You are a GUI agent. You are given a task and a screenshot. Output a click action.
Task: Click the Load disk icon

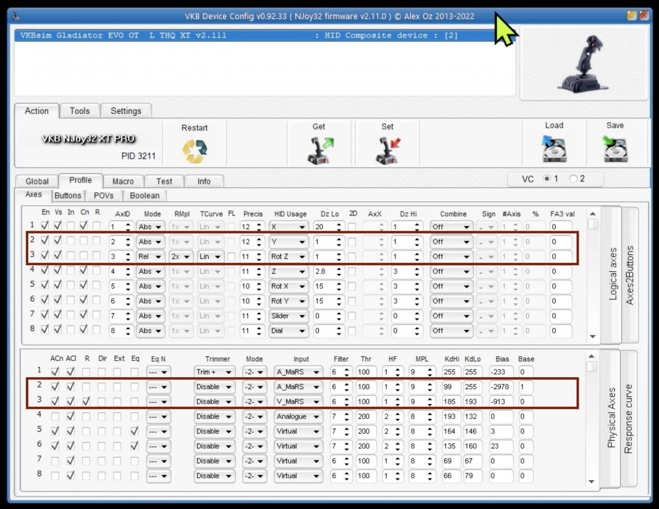[x=554, y=148]
